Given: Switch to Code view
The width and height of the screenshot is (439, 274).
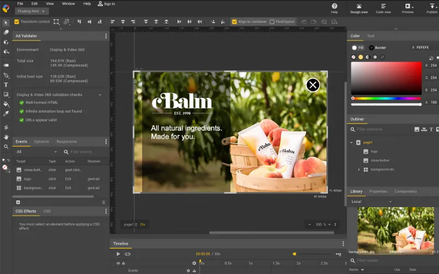Looking at the screenshot, I should point(383,8).
